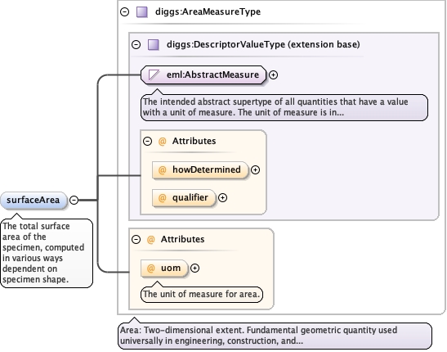Expand the qualifier attribute
This screenshot has width=447, height=352.
pos(222,197)
